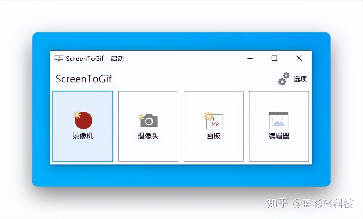The image size is (363, 219).
Task: Launch the 摄像头 webcam recorder
Action: 148,126
